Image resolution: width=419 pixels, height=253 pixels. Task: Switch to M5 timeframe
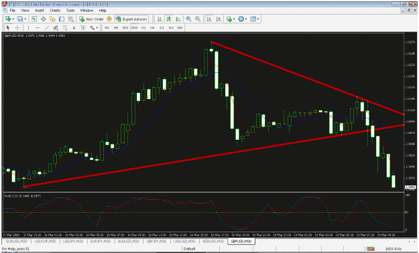116,27
